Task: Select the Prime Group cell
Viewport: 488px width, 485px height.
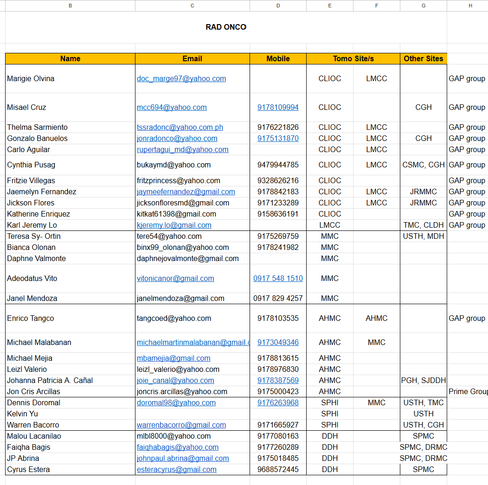Action: pyautogui.click(x=468, y=391)
